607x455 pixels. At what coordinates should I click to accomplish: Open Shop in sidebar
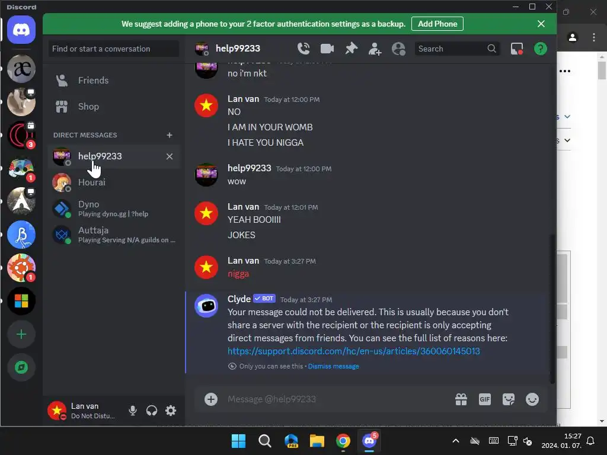[x=114, y=107]
